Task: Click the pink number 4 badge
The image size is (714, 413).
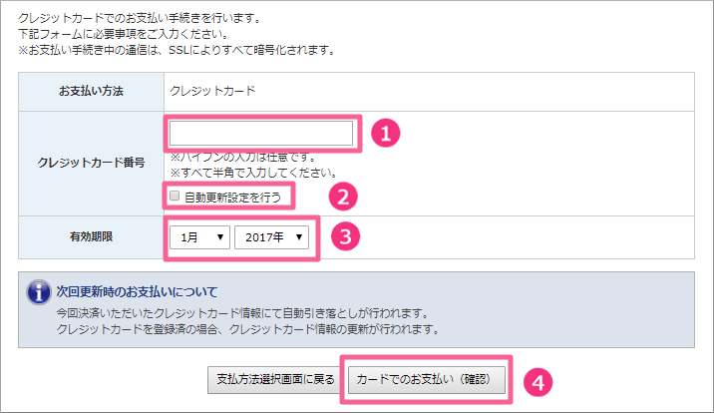Action: (x=537, y=382)
